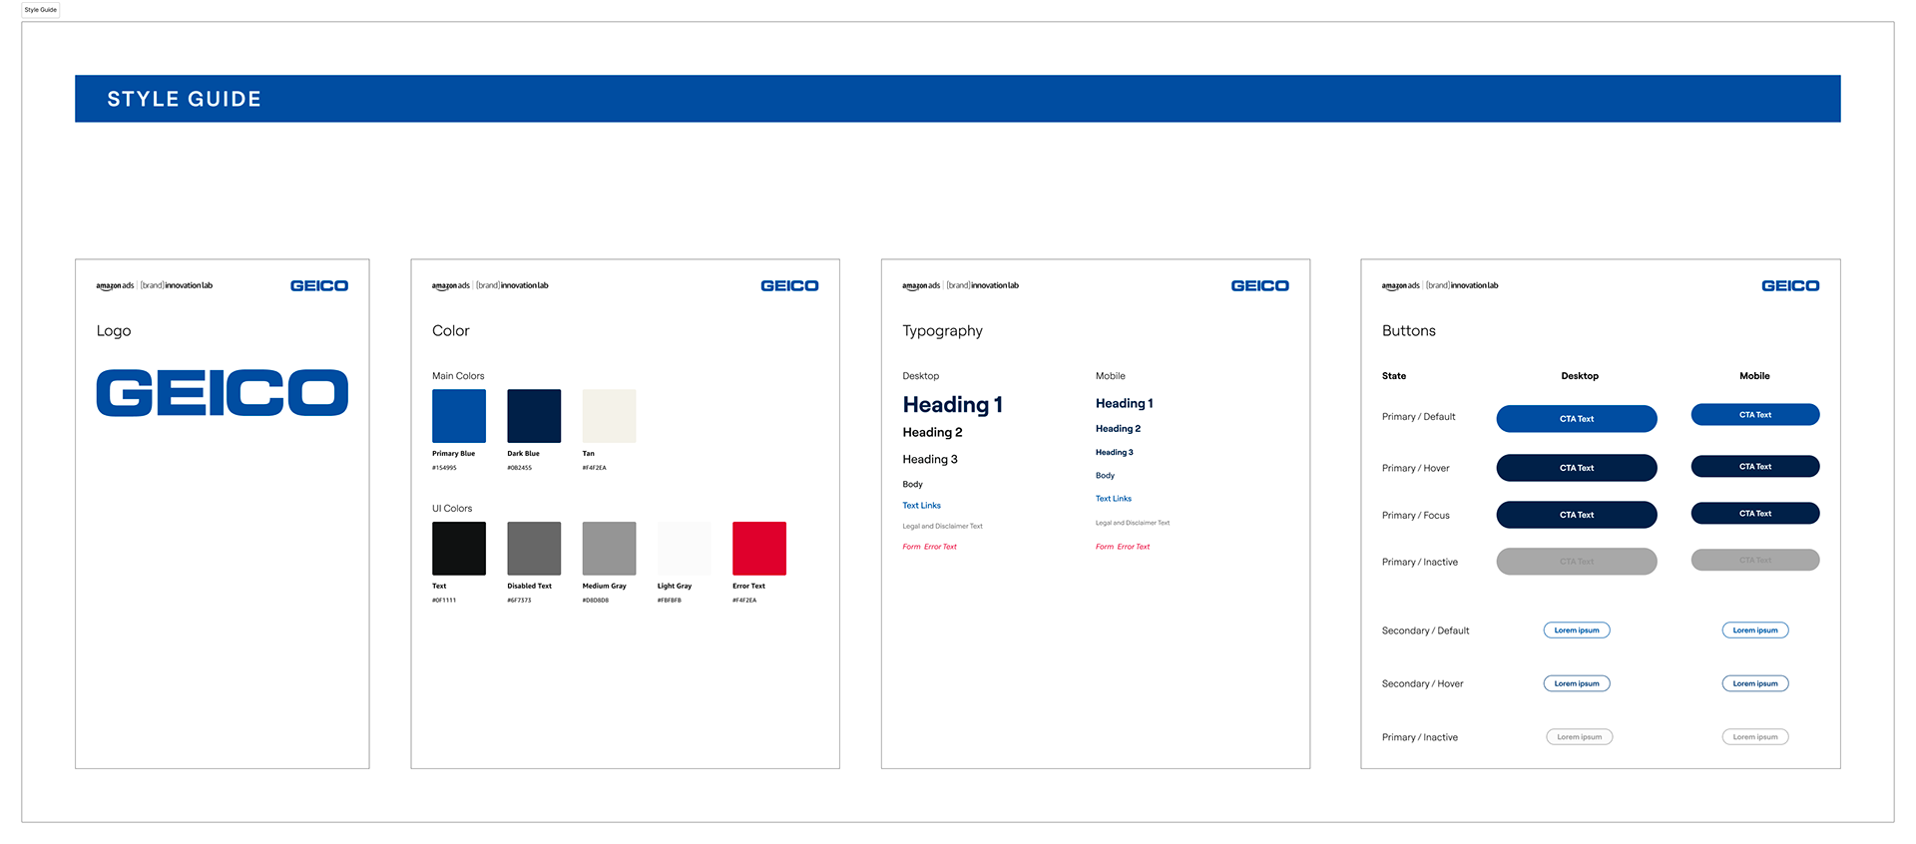
Task: Click the amazon ads logo in the Buttons card
Action: click(x=1400, y=286)
